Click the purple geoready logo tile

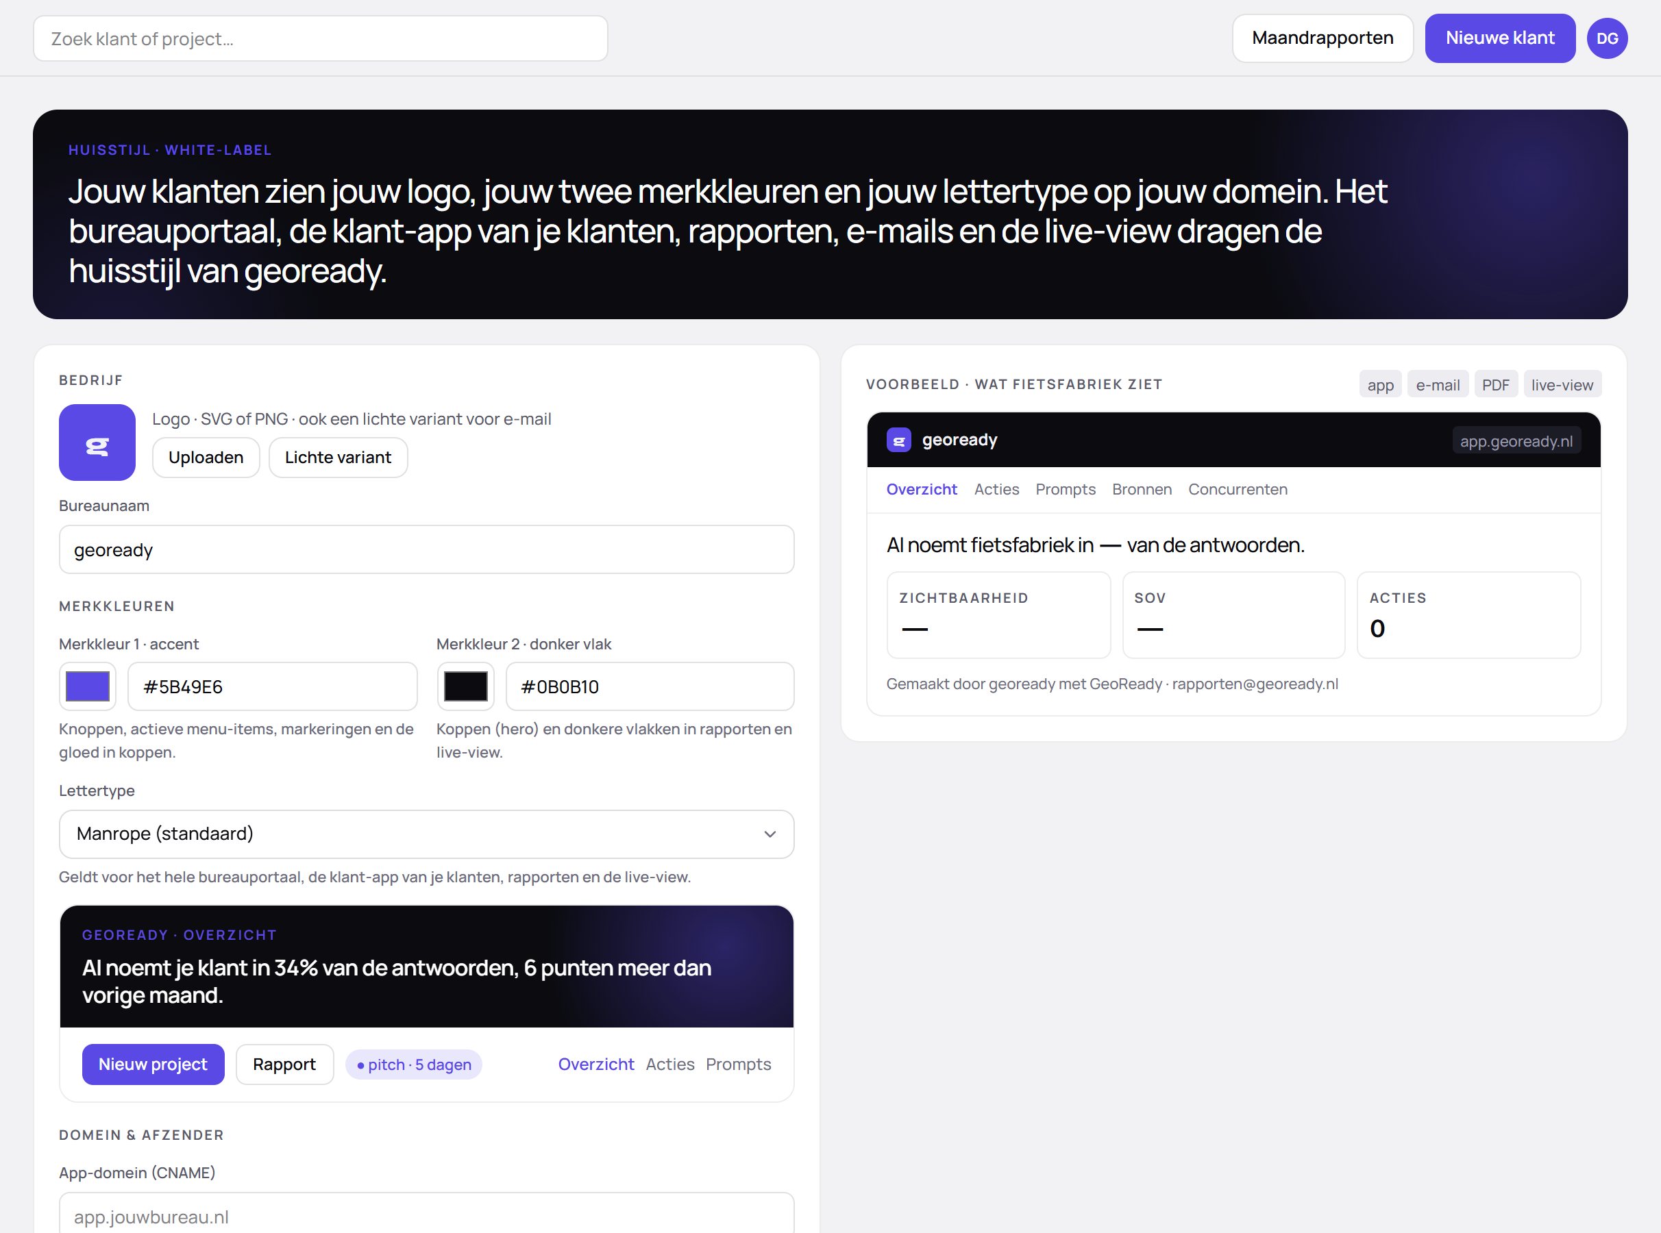tap(97, 442)
